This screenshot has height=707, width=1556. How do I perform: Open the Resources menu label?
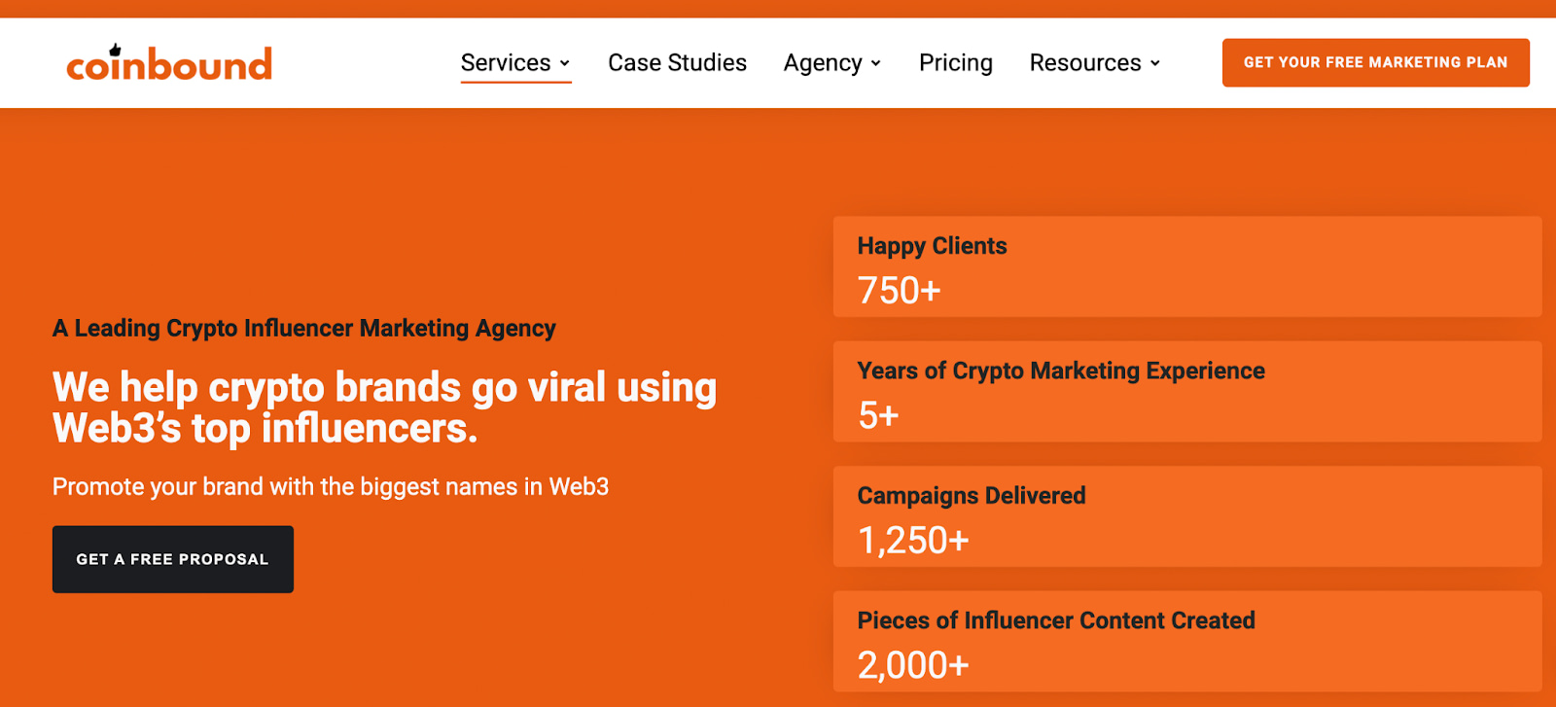tap(1085, 63)
